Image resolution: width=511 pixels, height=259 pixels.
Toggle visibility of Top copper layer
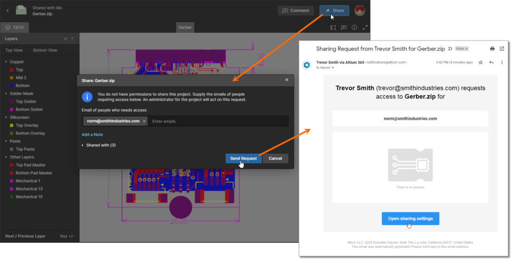11,70
